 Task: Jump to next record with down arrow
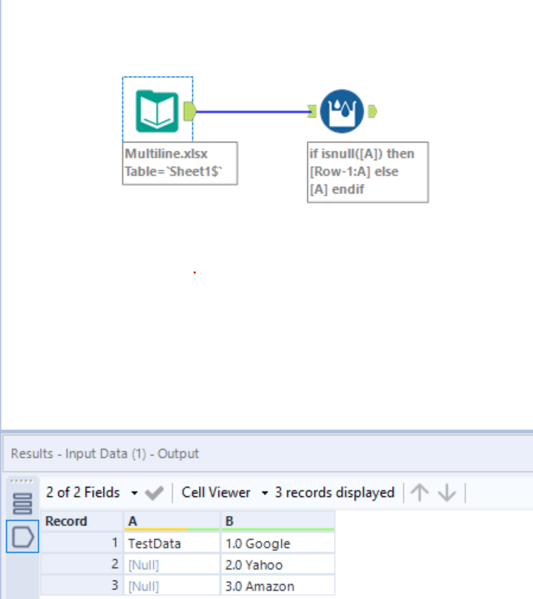pos(446,493)
